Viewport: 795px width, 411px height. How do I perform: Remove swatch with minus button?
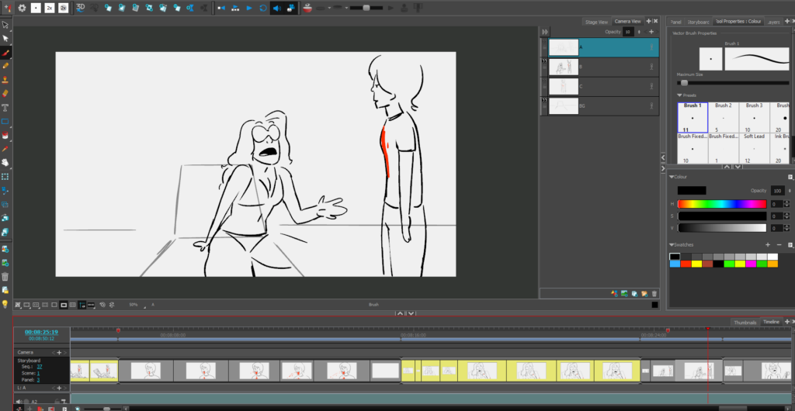click(779, 244)
